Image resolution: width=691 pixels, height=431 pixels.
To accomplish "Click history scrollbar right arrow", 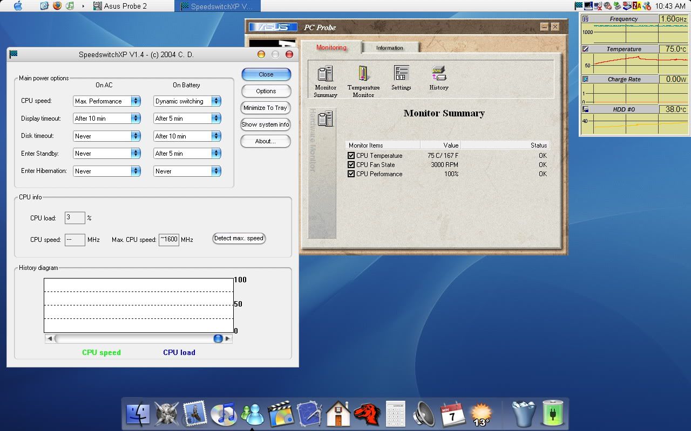I will pos(228,338).
